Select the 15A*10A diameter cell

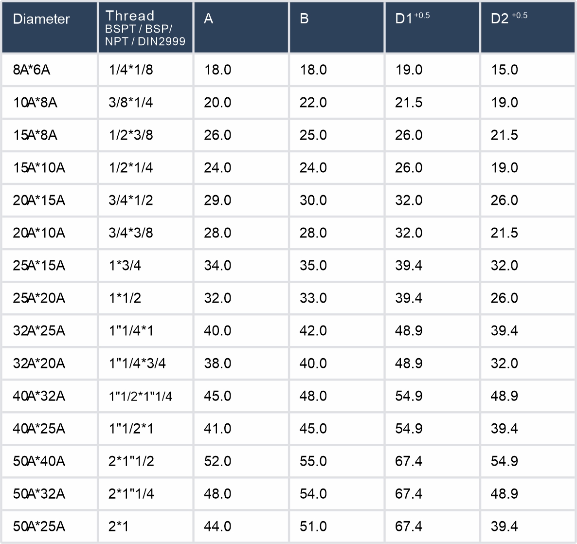(39, 168)
